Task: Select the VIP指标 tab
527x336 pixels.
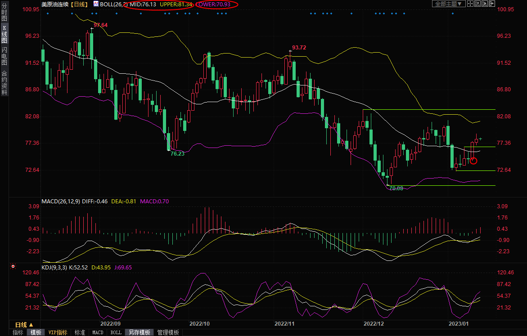Action: 58,332
